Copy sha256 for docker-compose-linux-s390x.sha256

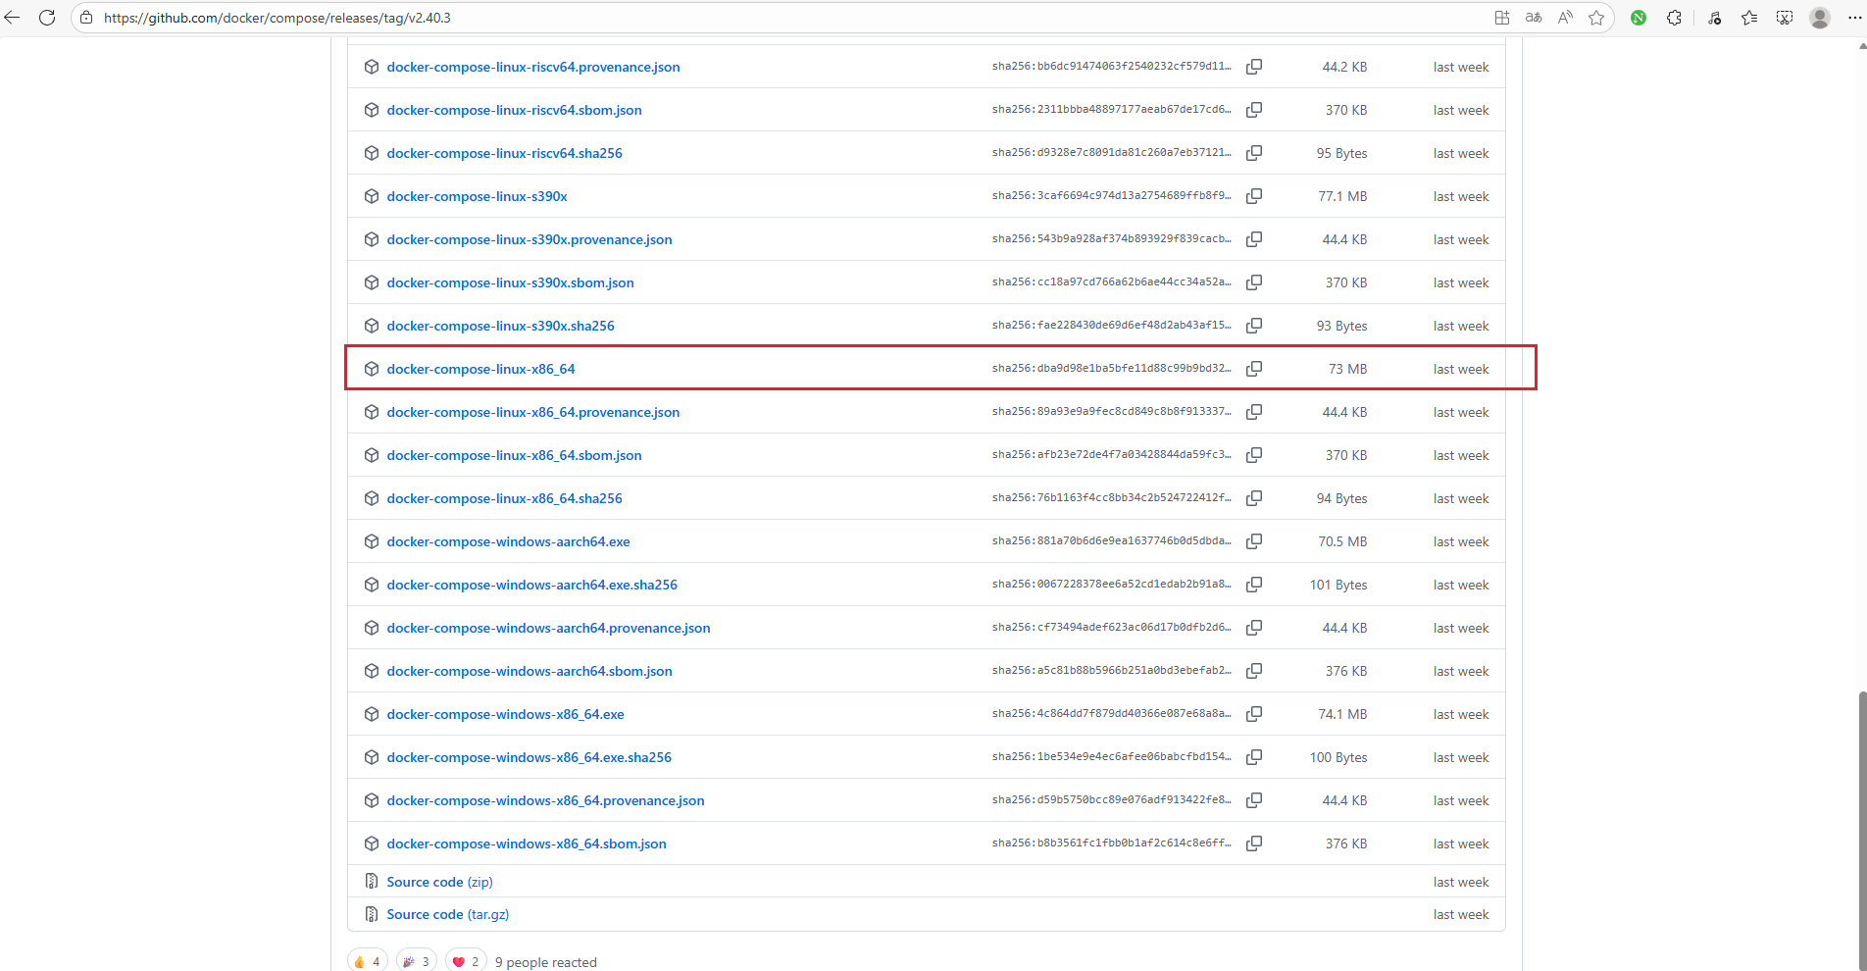click(x=1254, y=326)
